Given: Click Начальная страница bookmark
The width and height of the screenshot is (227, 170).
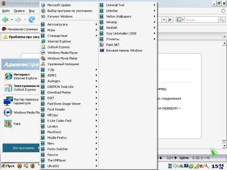Looking at the screenshot, I should (x=20, y=29).
